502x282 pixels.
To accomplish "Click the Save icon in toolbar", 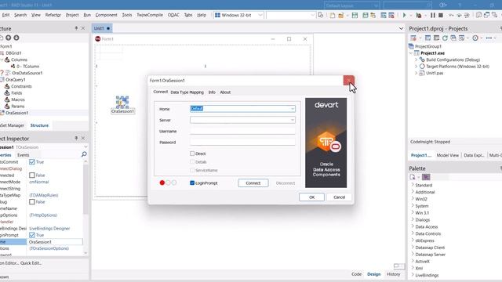I will click(355, 15).
